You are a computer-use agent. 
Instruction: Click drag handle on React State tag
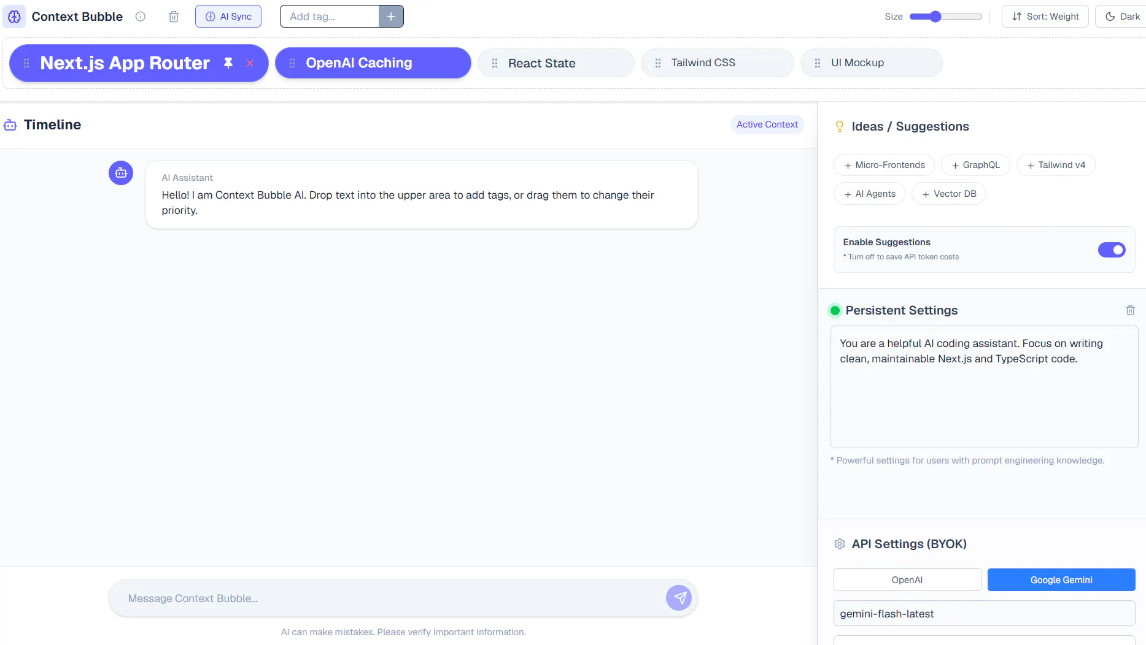click(x=495, y=63)
